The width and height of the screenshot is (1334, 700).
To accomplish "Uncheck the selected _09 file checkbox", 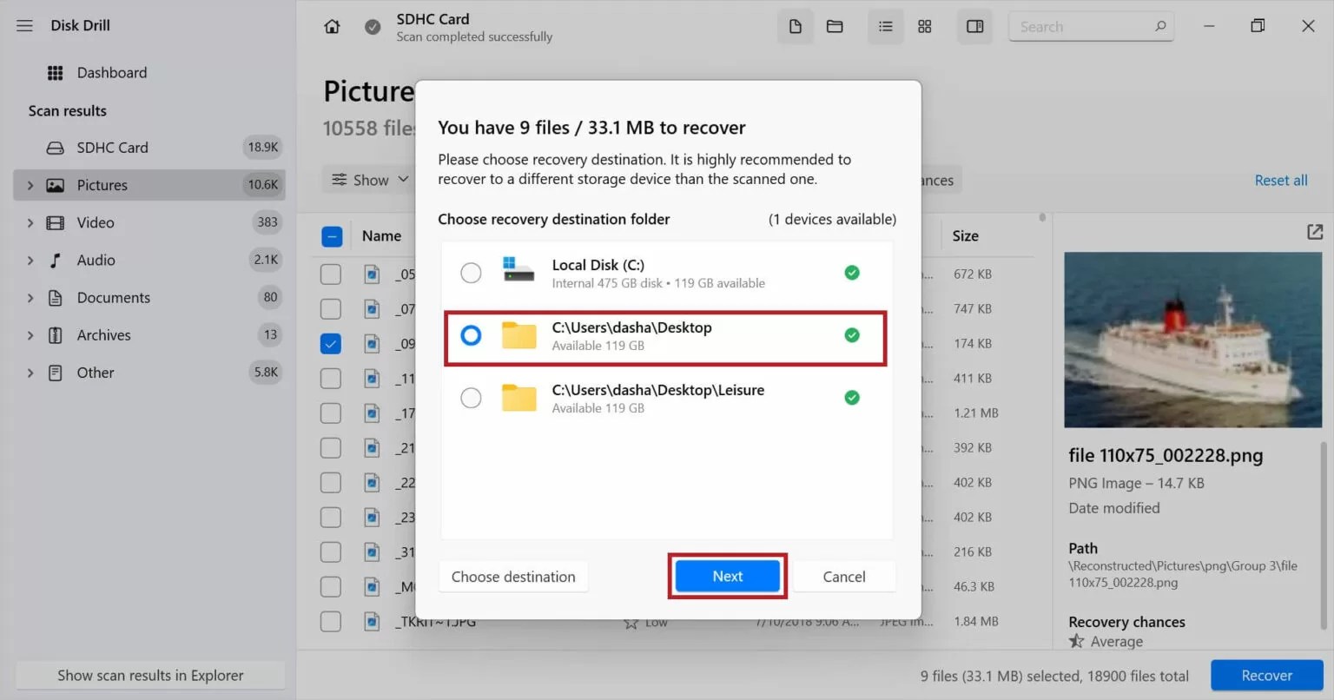I will [x=331, y=343].
